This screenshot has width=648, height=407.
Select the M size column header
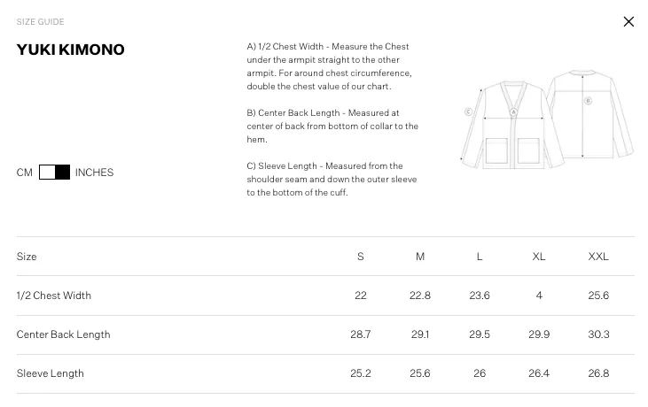coord(420,257)
